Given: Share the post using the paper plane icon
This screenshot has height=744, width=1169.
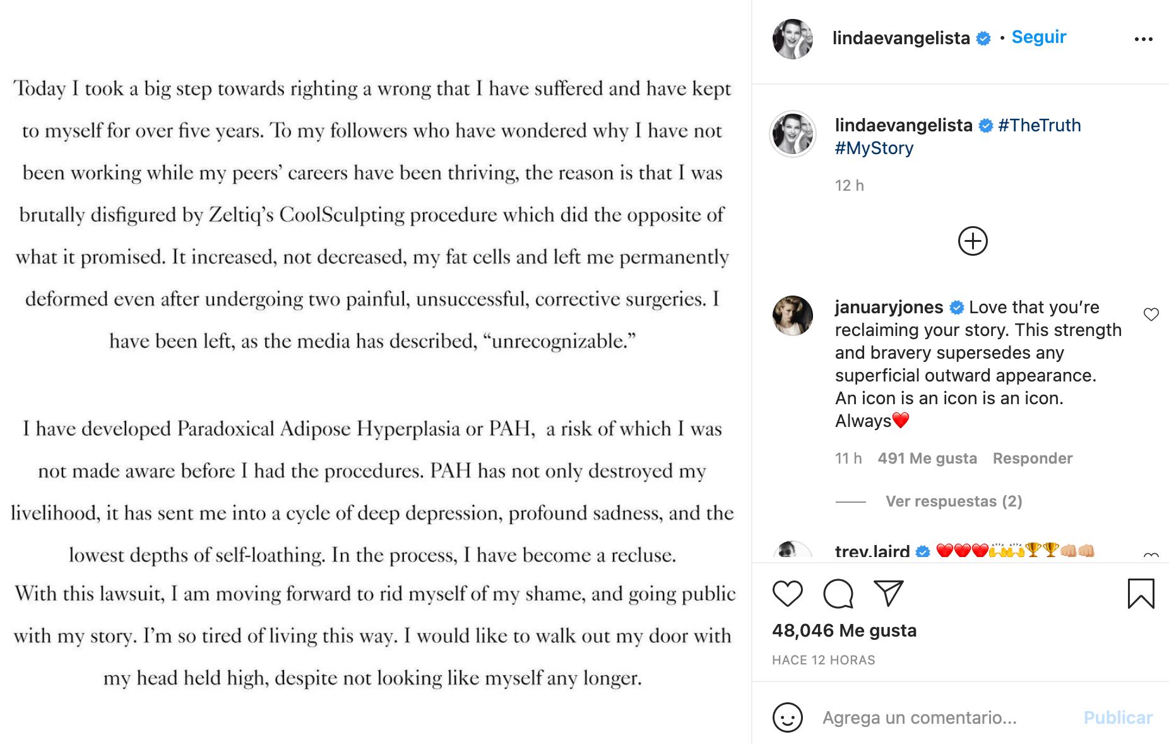Looking at the screenshot, I should coord(889,592).
